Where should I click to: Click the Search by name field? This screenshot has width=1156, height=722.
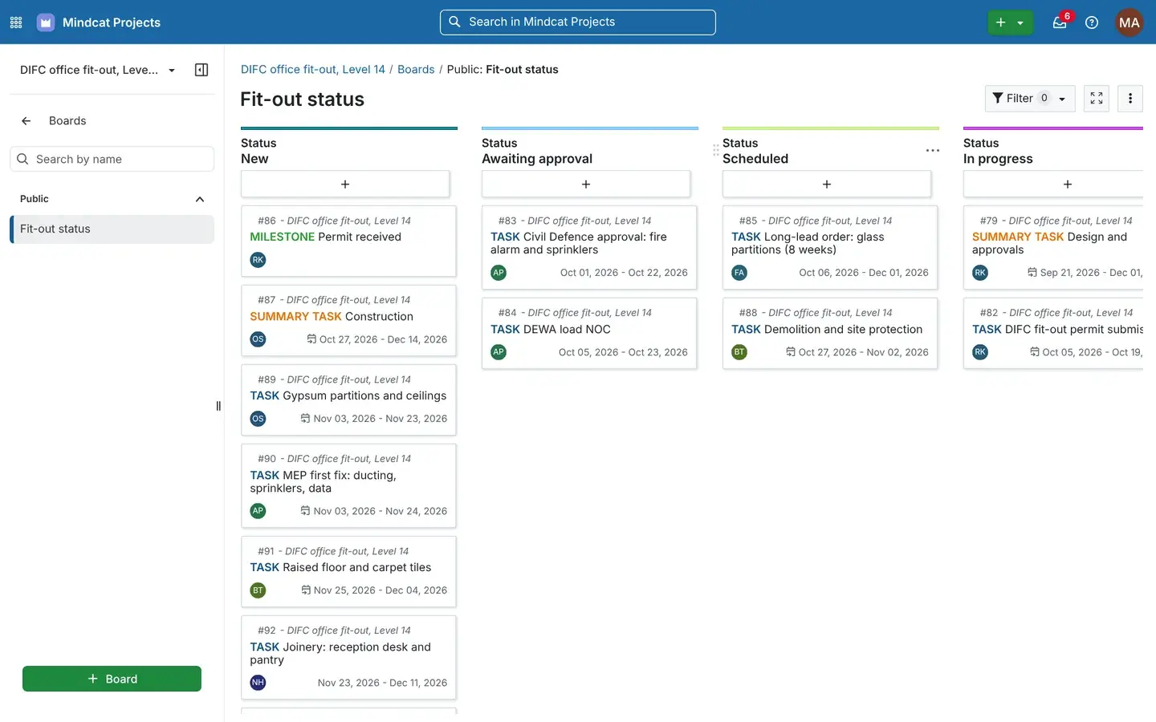tap(112, 160)
